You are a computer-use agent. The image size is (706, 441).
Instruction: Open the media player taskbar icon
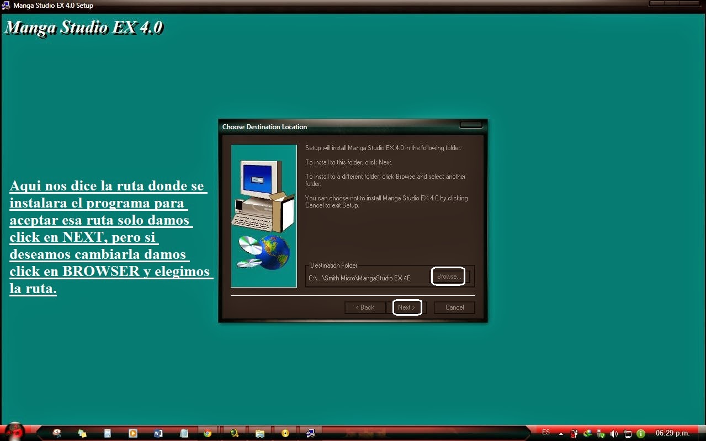pos(132,433)
